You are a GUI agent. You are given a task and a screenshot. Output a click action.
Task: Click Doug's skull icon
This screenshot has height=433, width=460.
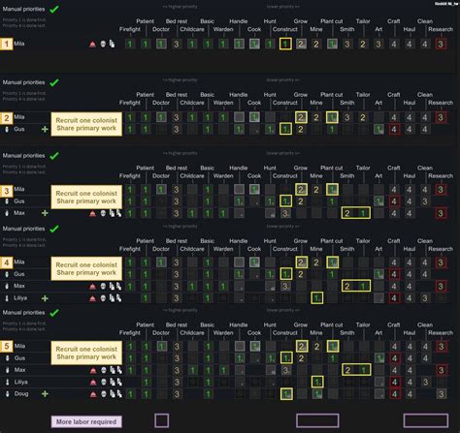coord(104,394)
